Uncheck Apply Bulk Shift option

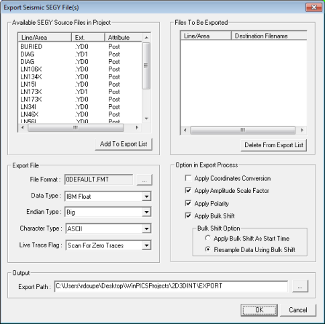pyautogui.click(x=188, y=216)
